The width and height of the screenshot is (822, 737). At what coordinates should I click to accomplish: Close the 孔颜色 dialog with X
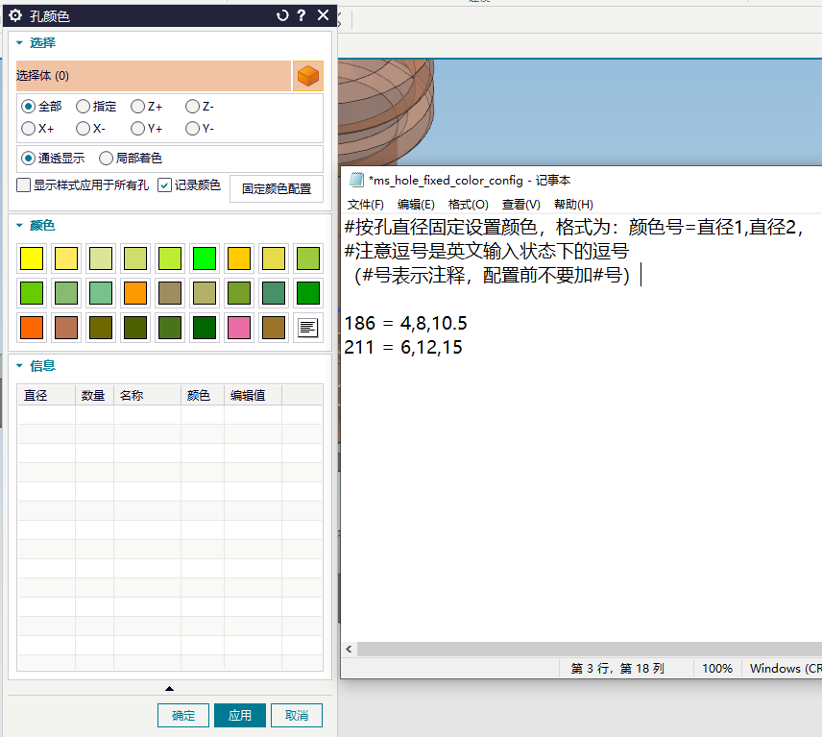(x=323, y=15)
